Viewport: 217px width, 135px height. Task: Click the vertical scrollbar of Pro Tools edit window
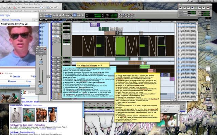click(x=175, y=61)
